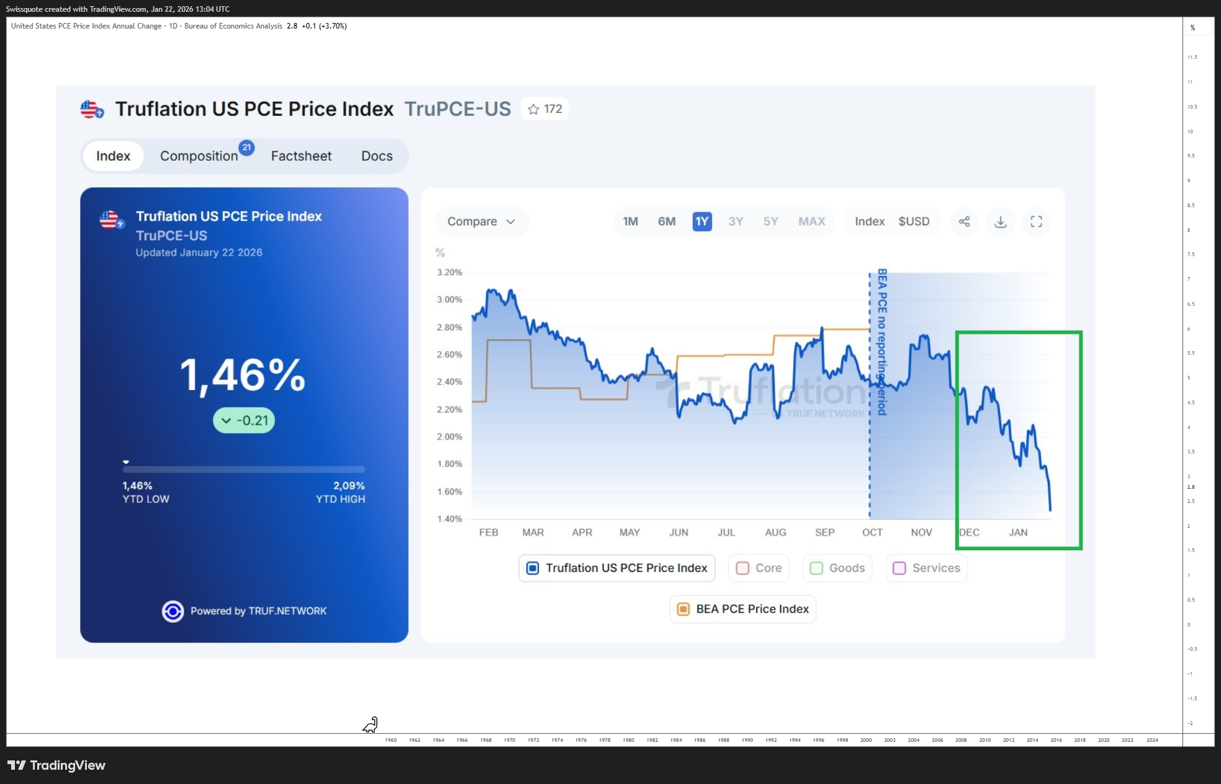Enable the Core series checkbox

pos(759,568)
